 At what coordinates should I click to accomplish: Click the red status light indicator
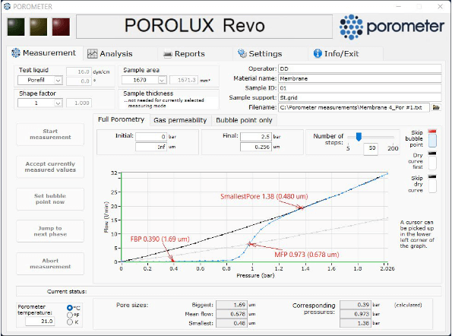click(x=61, y=27)
